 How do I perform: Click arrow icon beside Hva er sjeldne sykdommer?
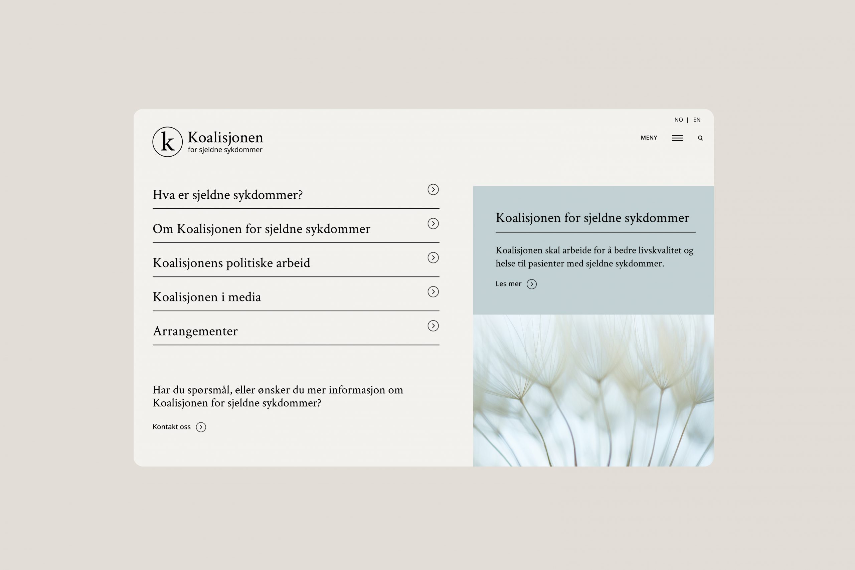click(433, 189)
